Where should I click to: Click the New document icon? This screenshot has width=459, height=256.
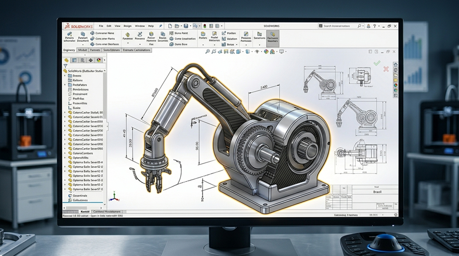click(170, 26)
